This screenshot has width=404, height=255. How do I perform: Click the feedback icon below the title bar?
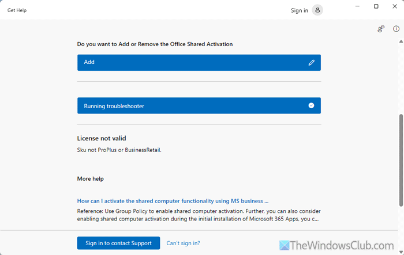point(381,29)
